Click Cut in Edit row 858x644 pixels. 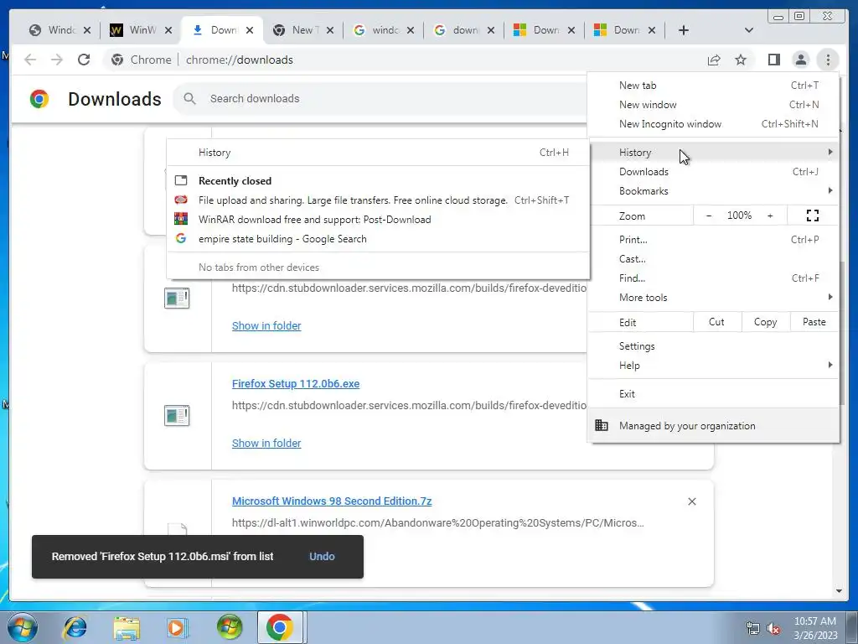[717, 322]
